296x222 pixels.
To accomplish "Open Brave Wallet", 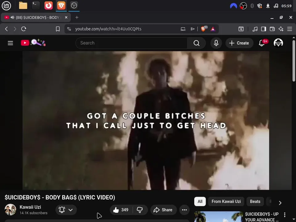I will tap(272, 29).
